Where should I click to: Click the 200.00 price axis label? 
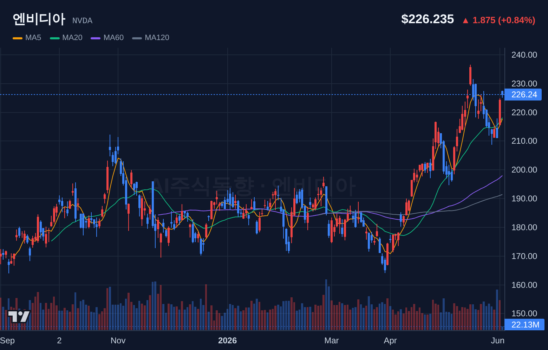(524, 170)
